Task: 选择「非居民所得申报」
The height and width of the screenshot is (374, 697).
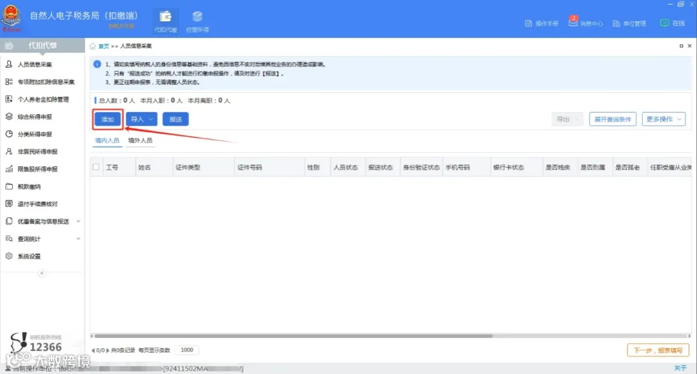Action: pos(41,152)
